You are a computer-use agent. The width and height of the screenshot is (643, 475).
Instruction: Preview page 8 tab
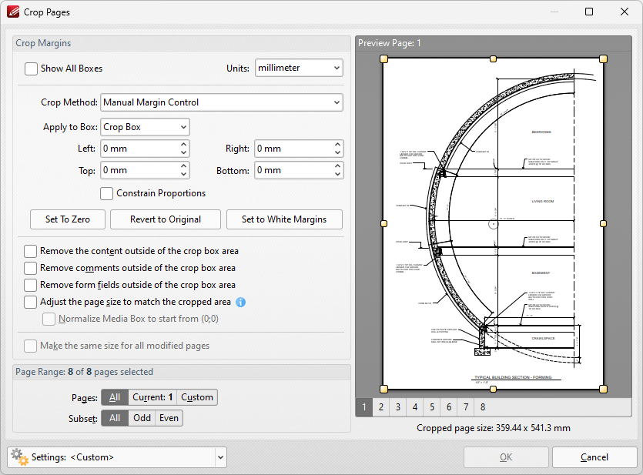point(483,407)
